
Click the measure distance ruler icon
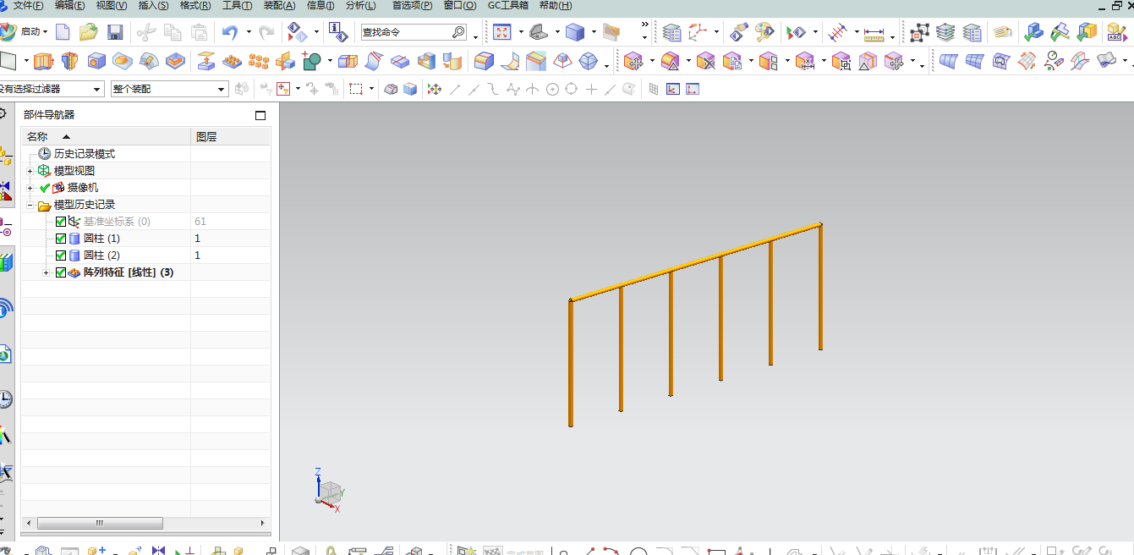click(874, 34)
